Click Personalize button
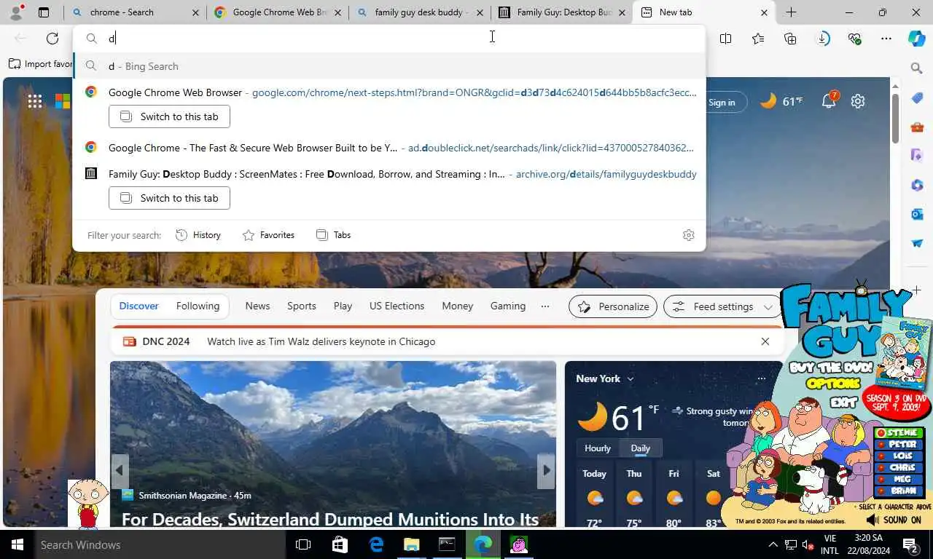The image size is (933, 559). click(x=613, y=306)
